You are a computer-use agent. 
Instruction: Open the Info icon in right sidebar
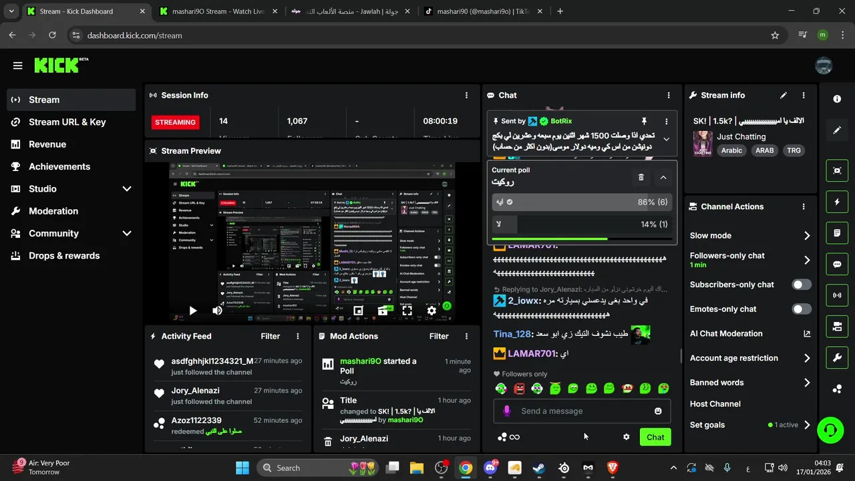[x=837, y=99]
